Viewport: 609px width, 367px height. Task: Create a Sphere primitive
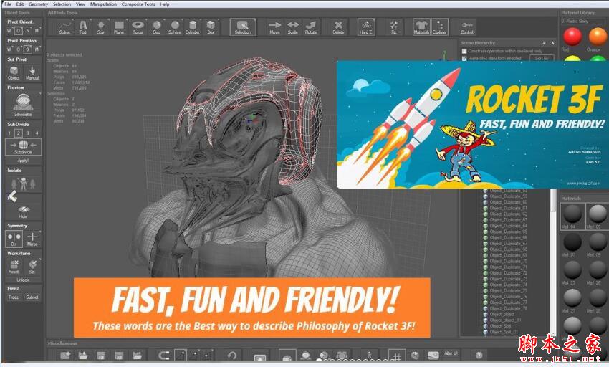[x=175, y=27]
